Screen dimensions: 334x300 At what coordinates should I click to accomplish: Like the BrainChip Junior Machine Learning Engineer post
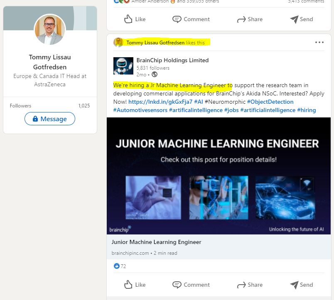pos(135,285)
